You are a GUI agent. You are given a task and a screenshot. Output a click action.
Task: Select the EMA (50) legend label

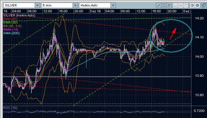(x=10, y=19)
